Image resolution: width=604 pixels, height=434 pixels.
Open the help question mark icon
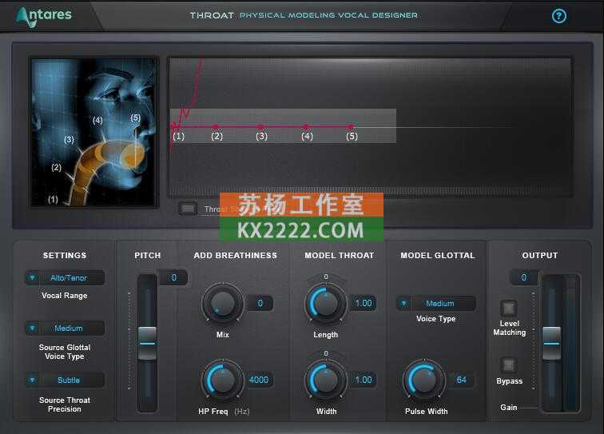pyautogui.click(x=559, y=16)
